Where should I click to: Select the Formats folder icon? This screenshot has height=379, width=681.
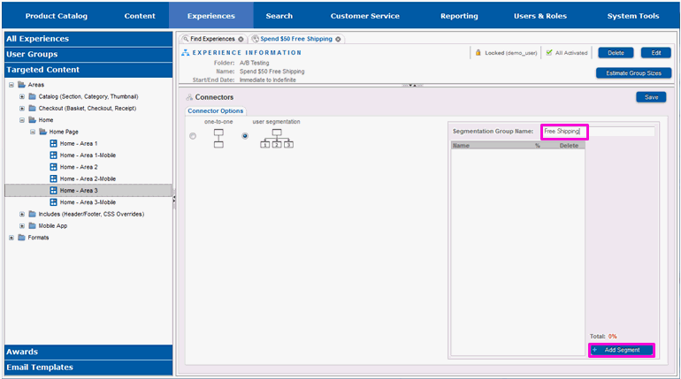point(21,237)
